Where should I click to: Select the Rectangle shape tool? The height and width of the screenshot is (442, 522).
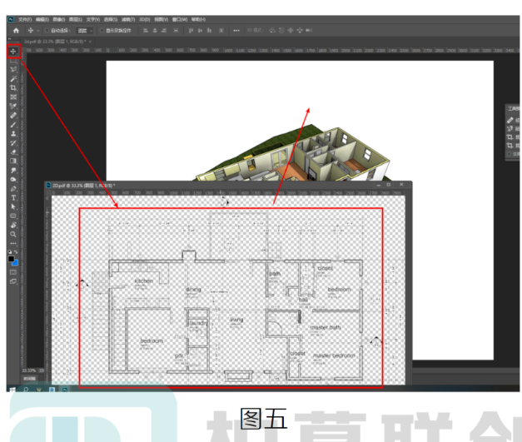[13, 216]
